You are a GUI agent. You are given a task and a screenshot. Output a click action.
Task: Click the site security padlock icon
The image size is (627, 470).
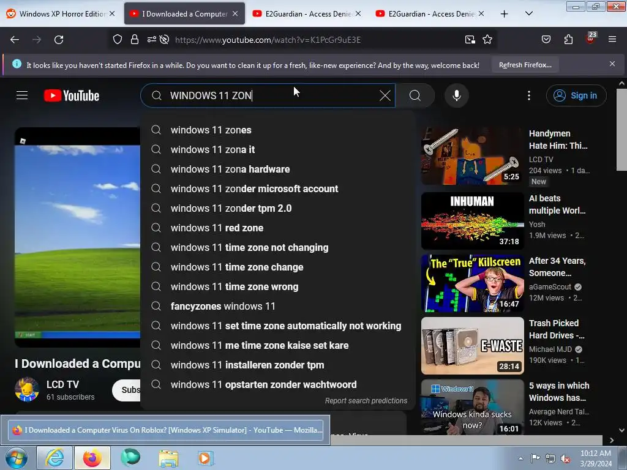pyautogui.click(x=135, y=40)
